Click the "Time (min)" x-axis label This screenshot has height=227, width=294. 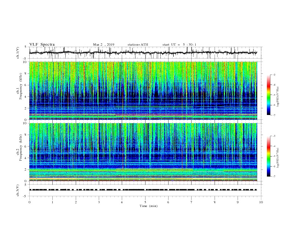click(x=148, y=206)
